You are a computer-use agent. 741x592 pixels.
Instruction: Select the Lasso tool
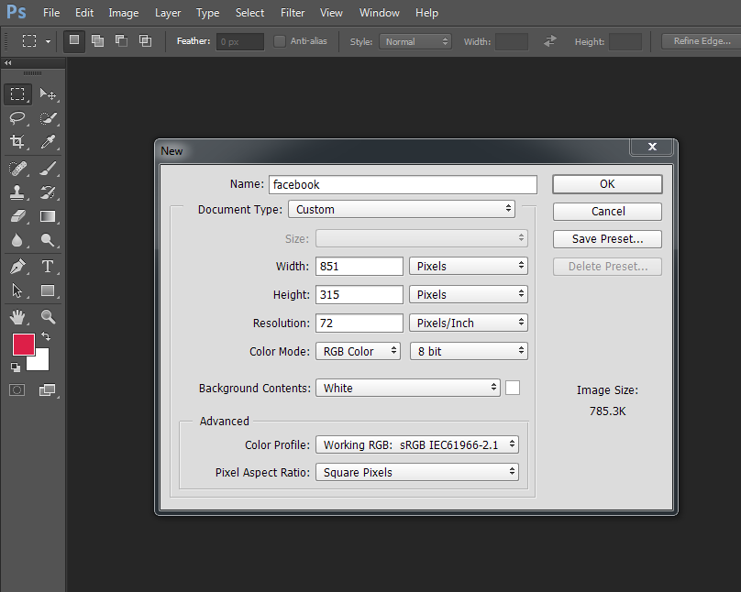pos(17,118)
